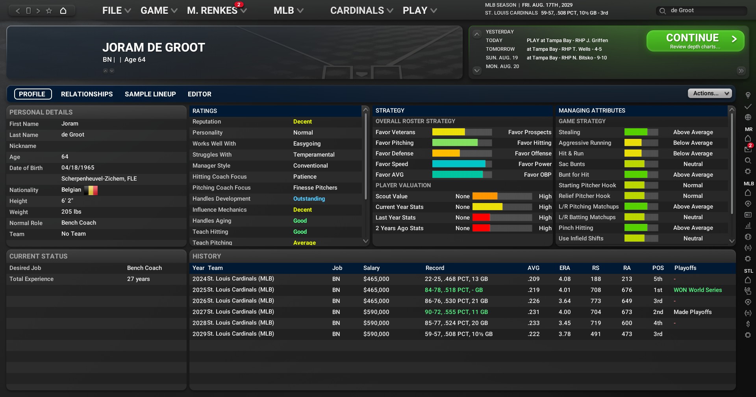The width and height of the screenshot is (756, 397).
Task: Click the baseball icon under MLB
Action: pyautogui.click(x=748, y=237)
